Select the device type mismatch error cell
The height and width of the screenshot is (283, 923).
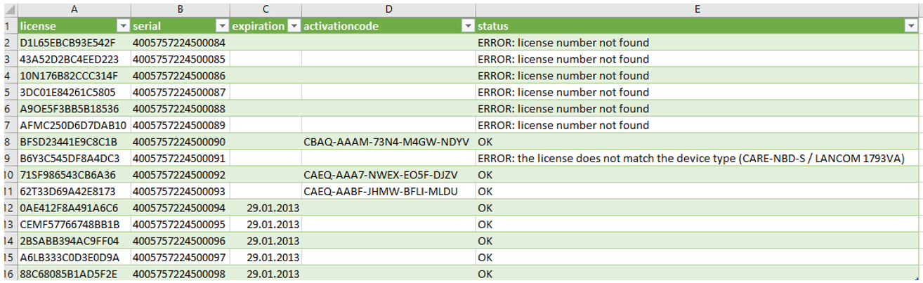[690, 158]
